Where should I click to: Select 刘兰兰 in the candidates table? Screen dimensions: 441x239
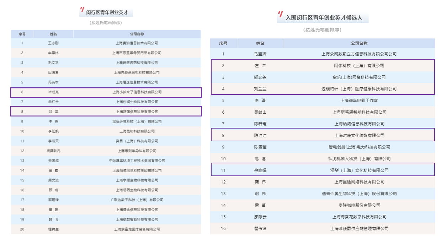point(260,89)
